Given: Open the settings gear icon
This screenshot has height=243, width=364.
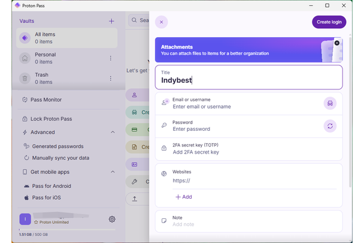Looking at the screenshot, I should 112,220.
